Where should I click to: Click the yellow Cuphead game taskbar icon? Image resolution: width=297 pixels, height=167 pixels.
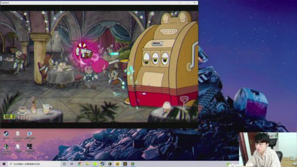[118, 164]
